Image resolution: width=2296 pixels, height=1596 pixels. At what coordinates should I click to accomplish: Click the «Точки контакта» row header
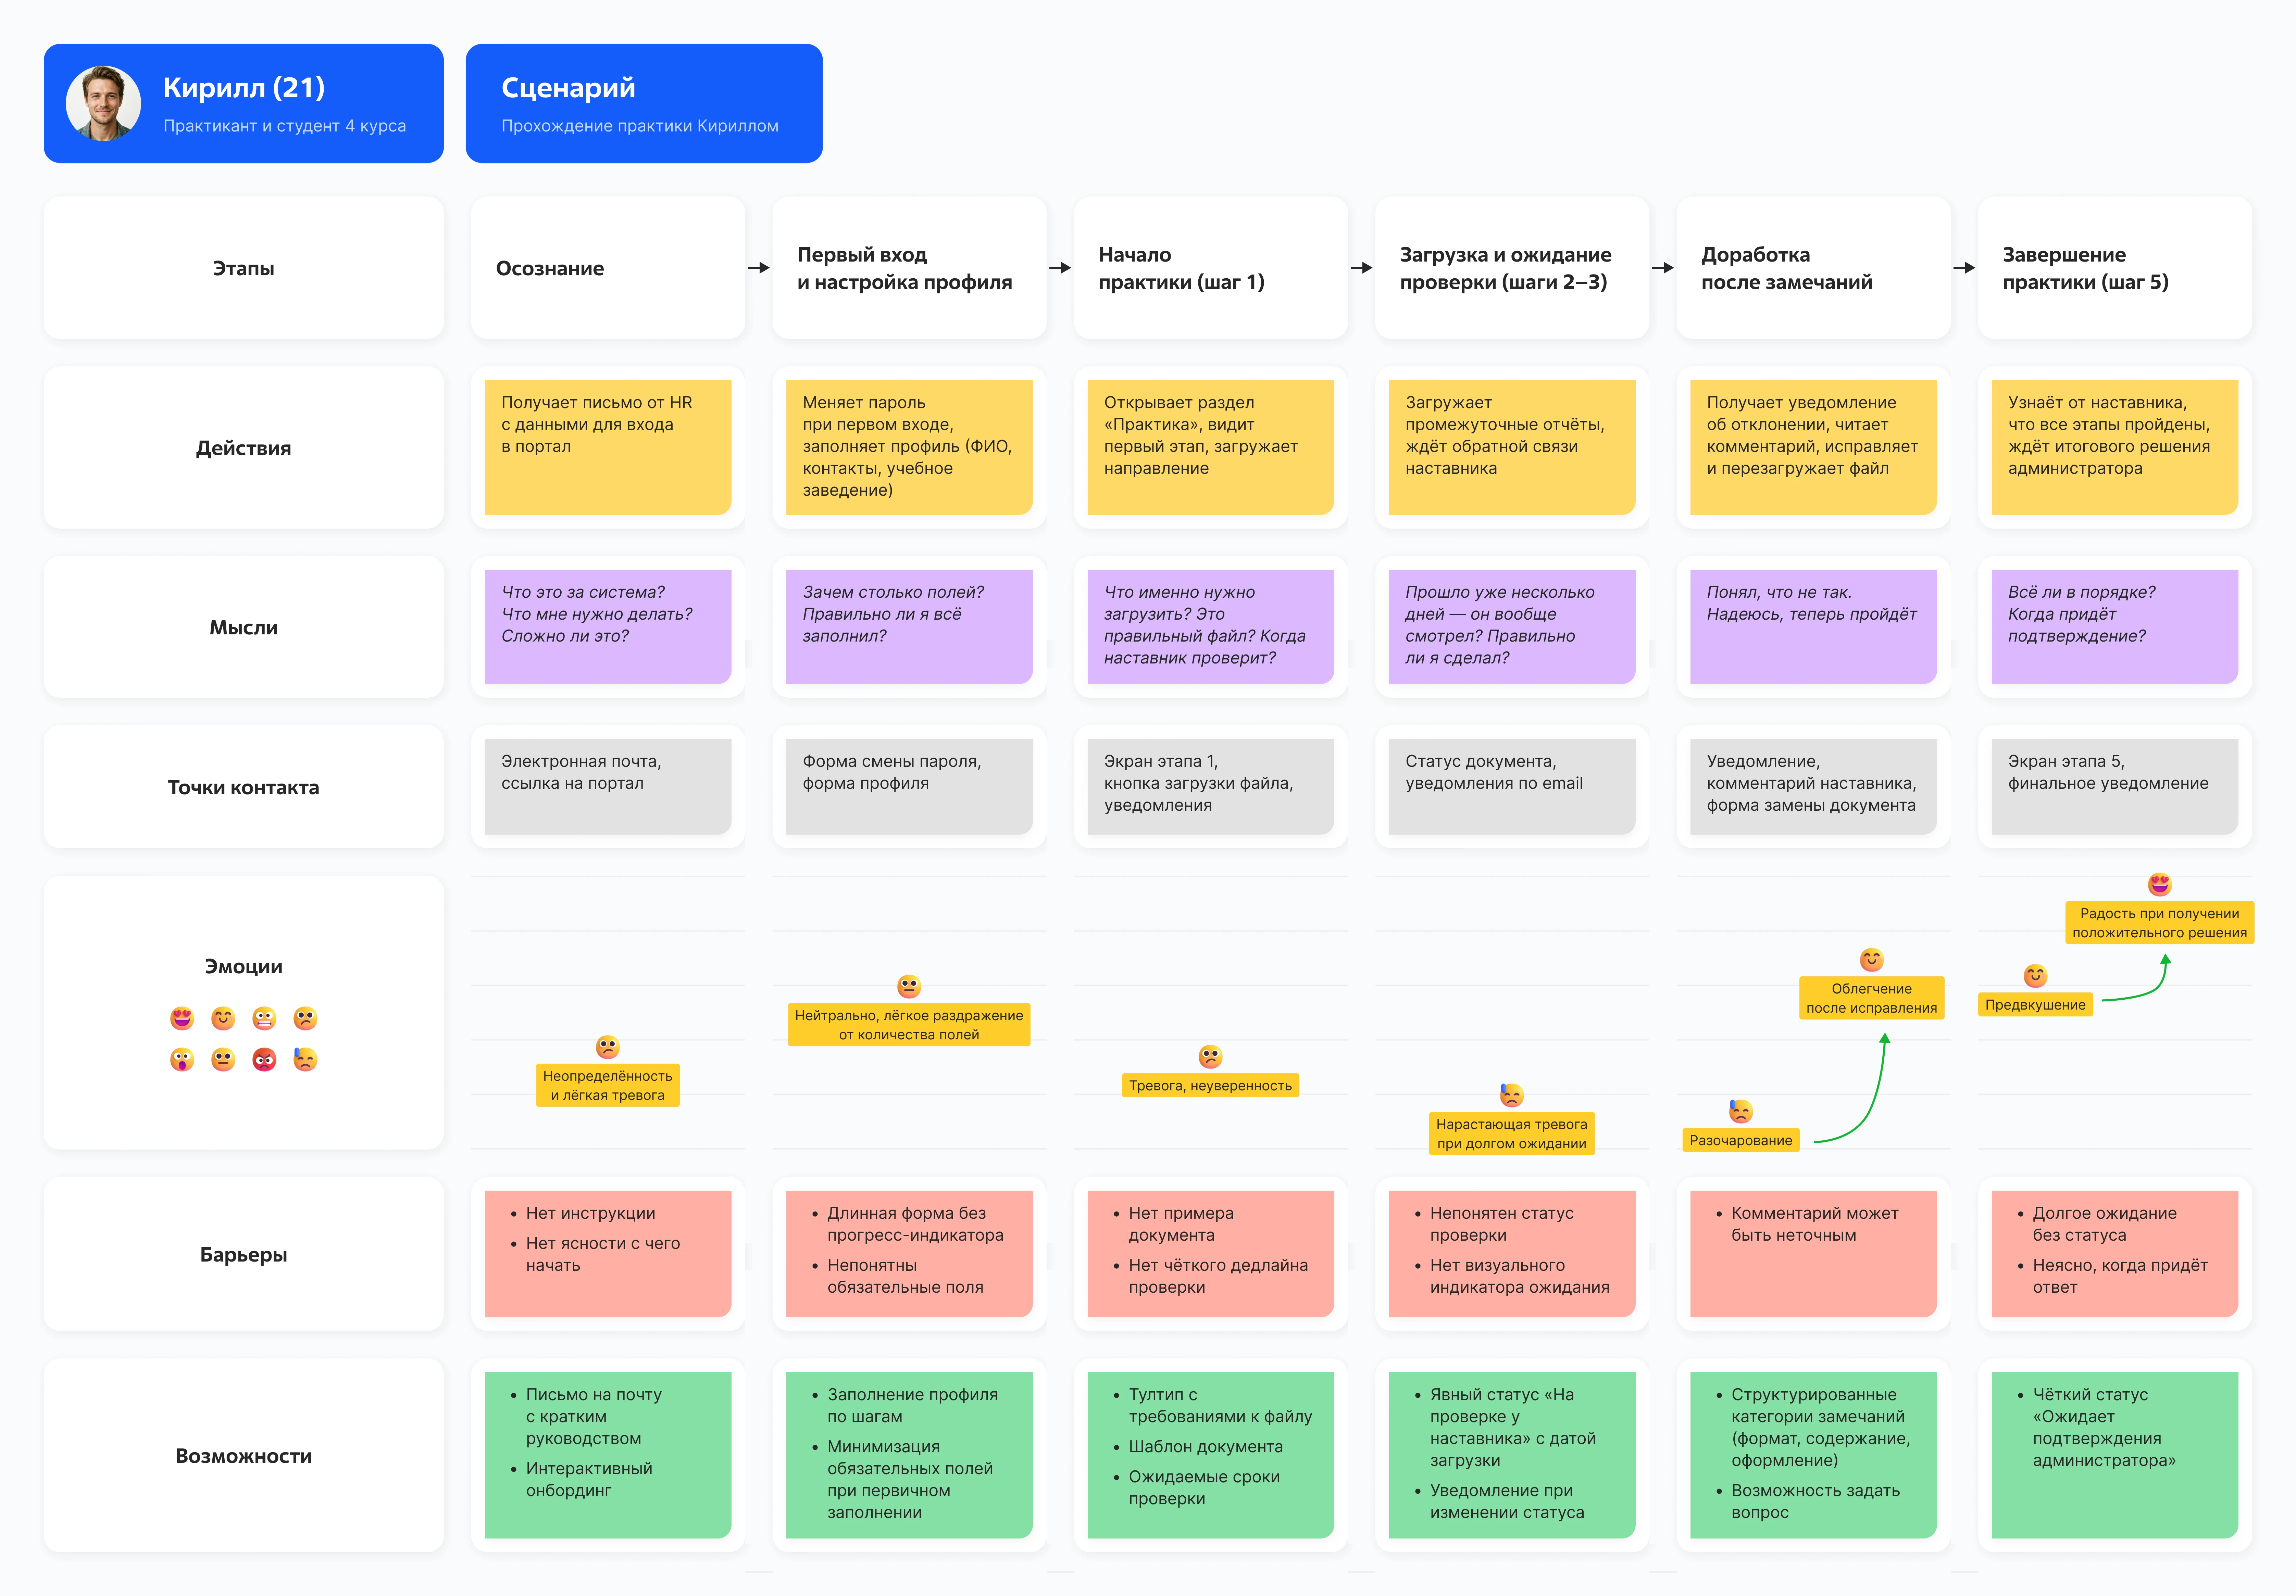pyautogui.click(x=244, y=786)
